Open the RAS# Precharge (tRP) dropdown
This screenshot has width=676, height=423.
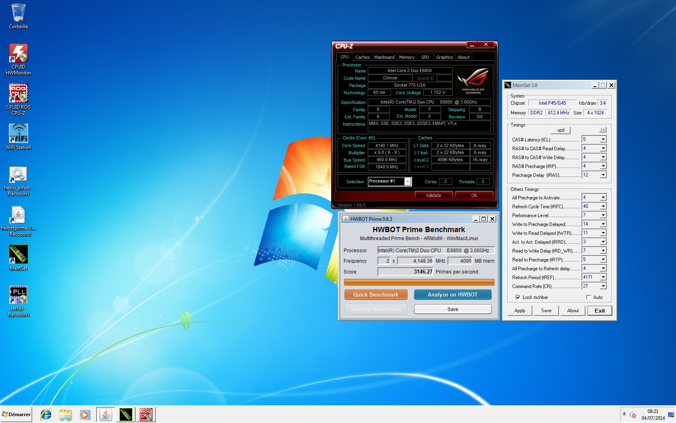[x=603, y=166]
